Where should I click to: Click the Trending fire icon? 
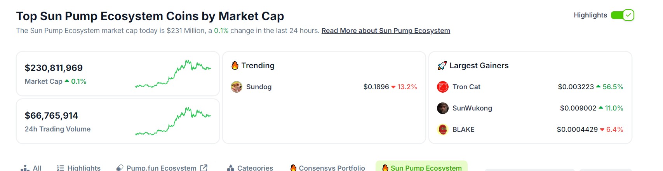tap(235, 66)
